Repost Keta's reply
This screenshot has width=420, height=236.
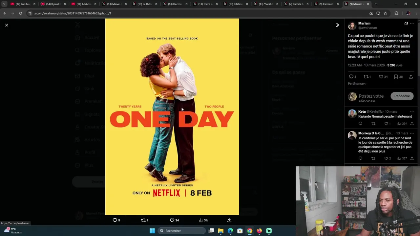click(x=373, y=124)
